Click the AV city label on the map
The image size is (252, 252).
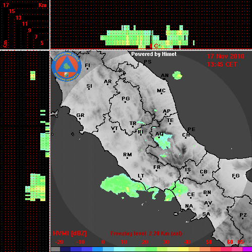[x=208, y=203]
